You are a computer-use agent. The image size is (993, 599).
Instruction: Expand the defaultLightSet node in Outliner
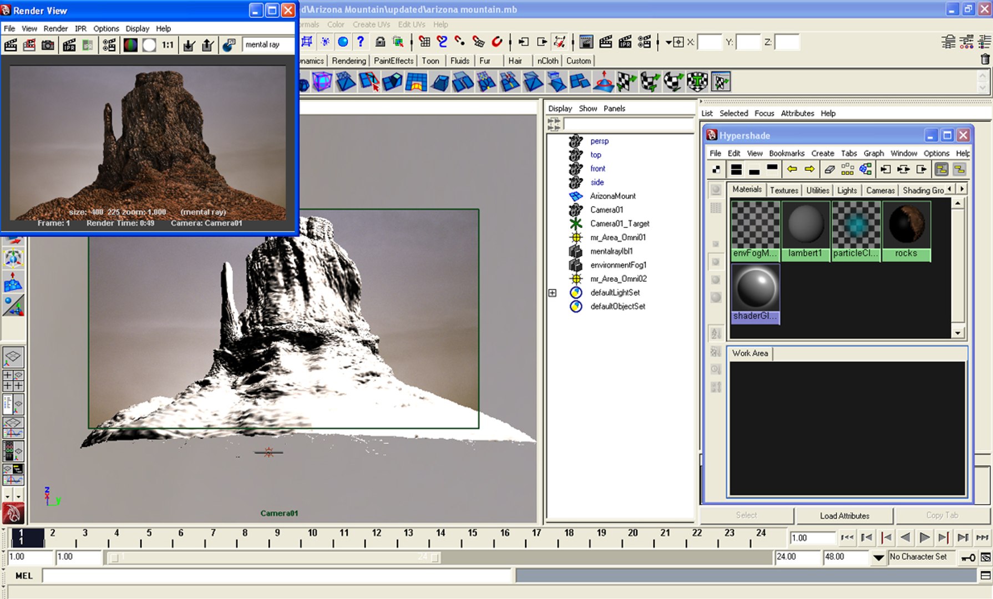tap(553, 292)
